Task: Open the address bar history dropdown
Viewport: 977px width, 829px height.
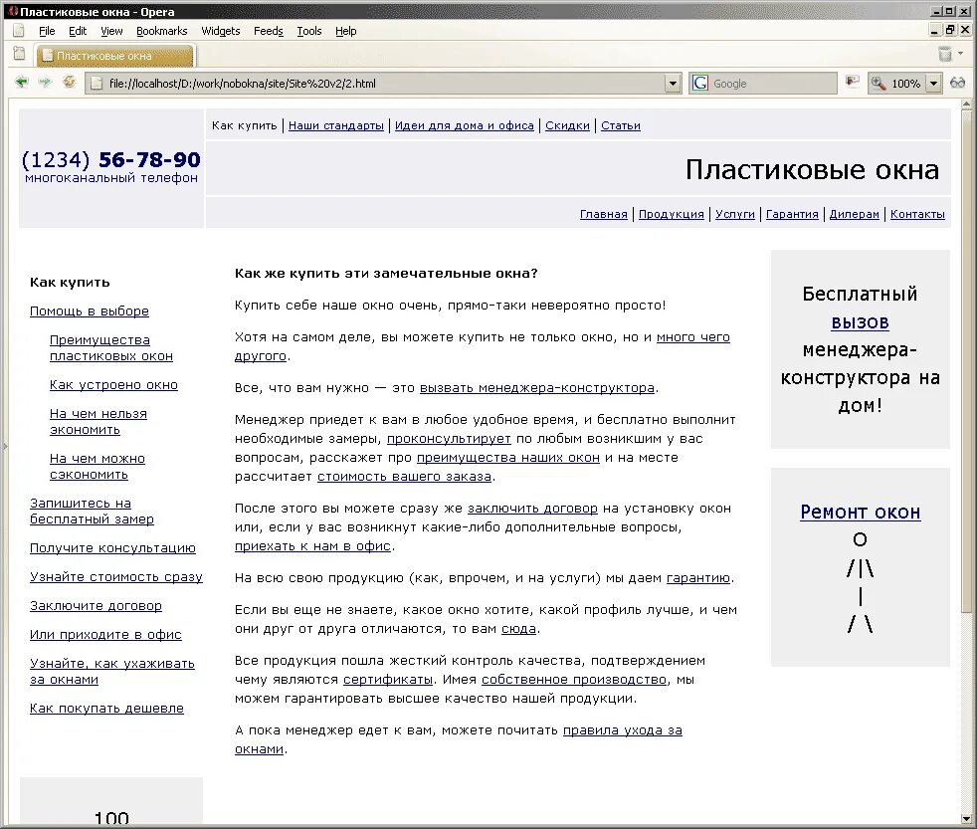Action: (673, 84)
